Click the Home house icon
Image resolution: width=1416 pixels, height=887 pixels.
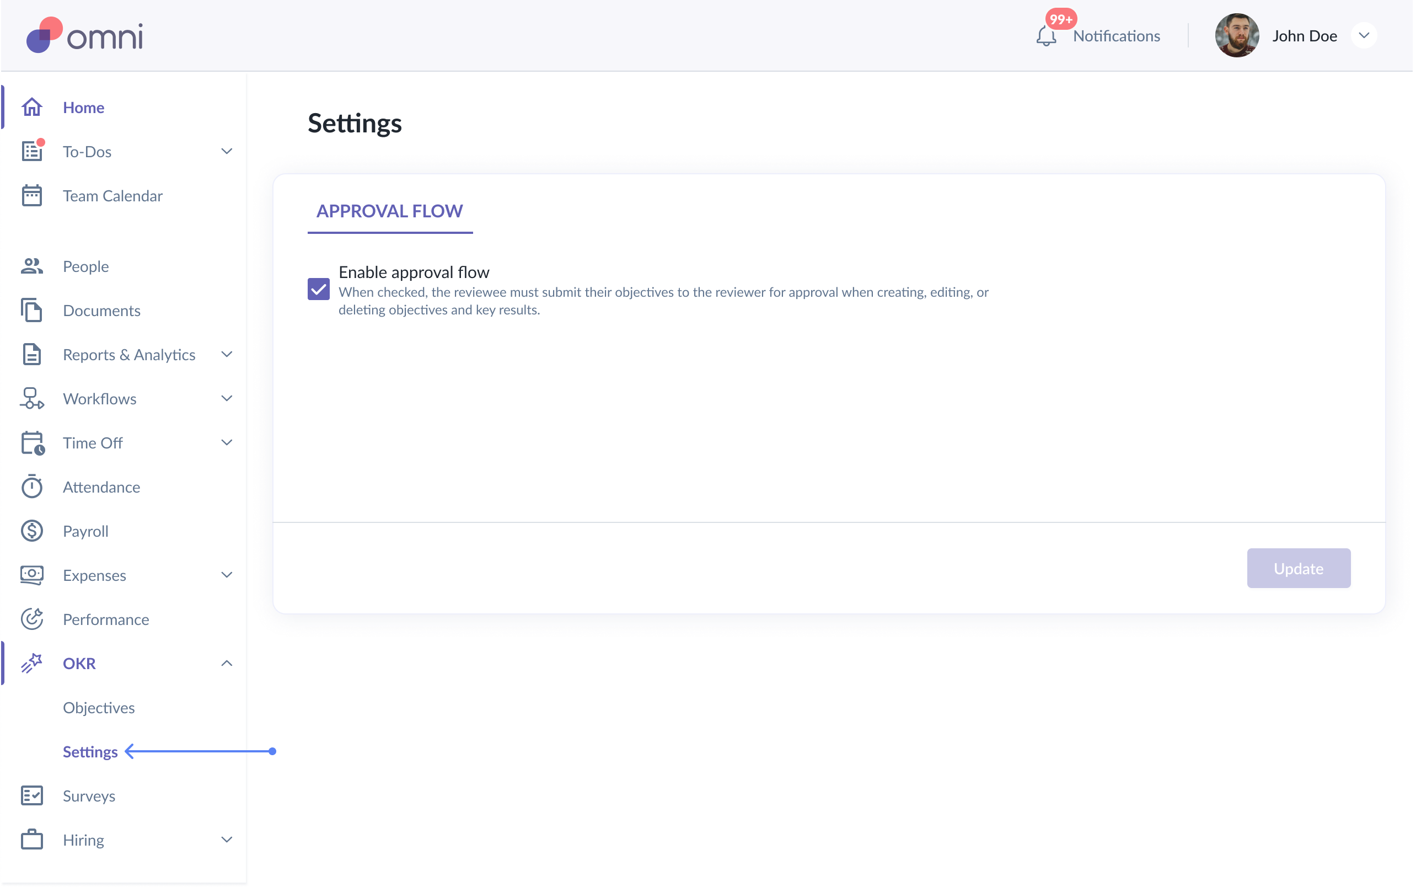[x=31, y=108]
